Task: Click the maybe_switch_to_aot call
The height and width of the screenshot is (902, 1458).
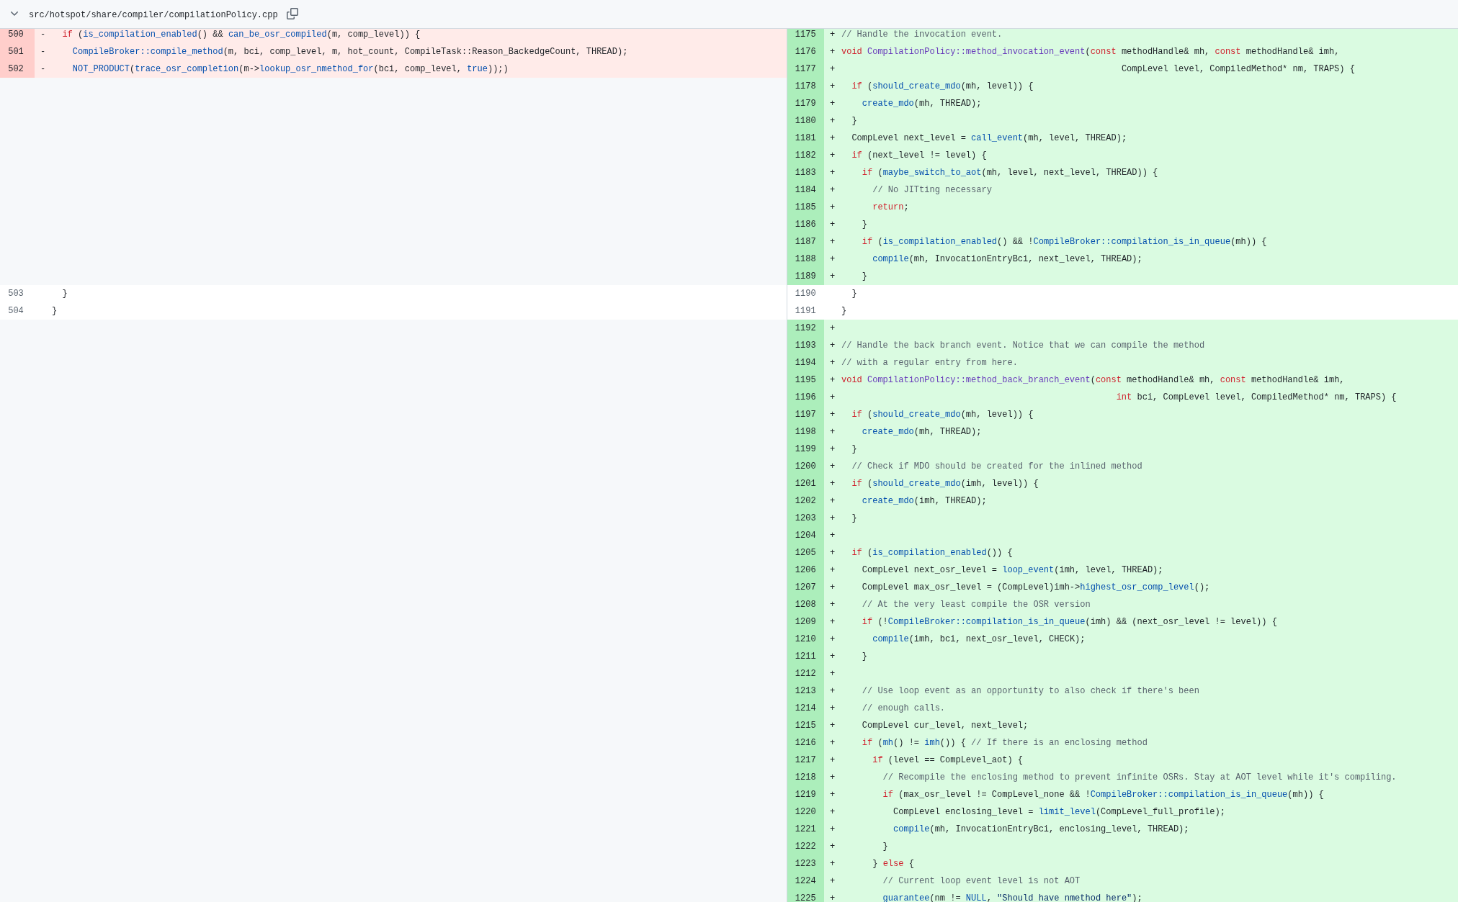Action: [931, 173]
